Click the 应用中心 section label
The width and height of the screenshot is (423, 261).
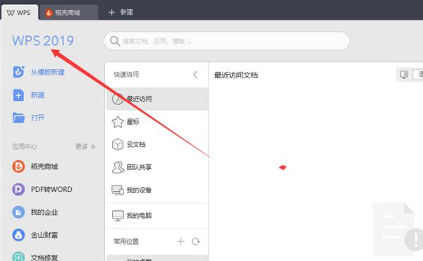(x=25, y=147)
